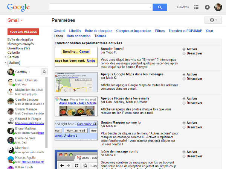226x169 pixels.
Task: Click the Picasa preview thumbnail
Action: pyautogui.click(x=76, y=106)
